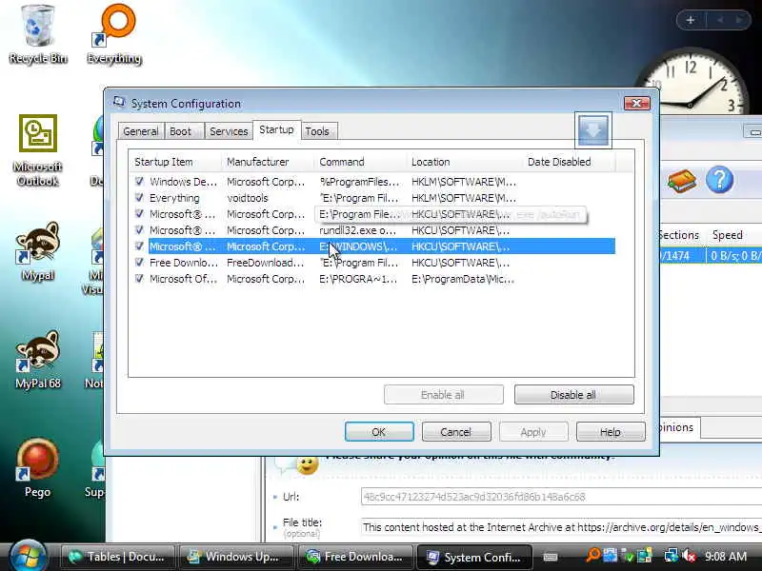Viewport: 762px width, 571px height.
Task: Select the %ProgramFiles... command cell
Action: pyautogui.click(x=359, y=182)
